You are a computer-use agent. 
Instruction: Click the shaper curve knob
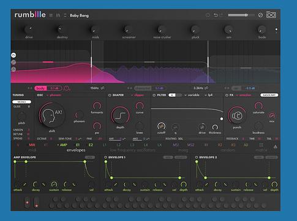(140, 106)
